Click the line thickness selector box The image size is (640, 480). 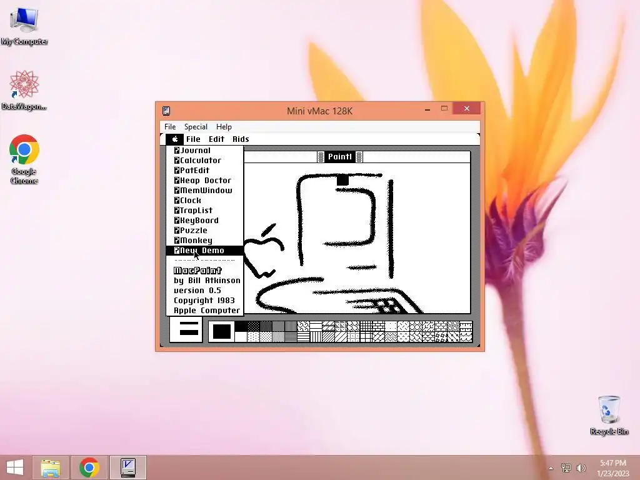click(x=186, y=329)
